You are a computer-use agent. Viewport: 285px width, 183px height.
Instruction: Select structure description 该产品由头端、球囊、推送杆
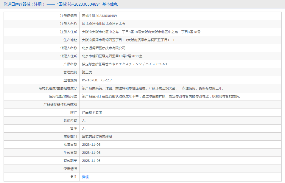(x=154, y=88)
